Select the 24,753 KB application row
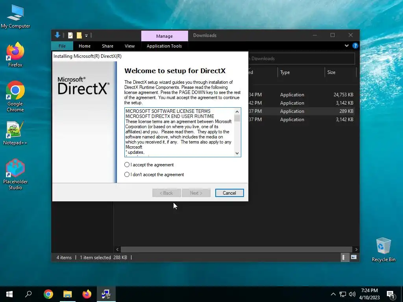The image size is (403, 302). 301,95
